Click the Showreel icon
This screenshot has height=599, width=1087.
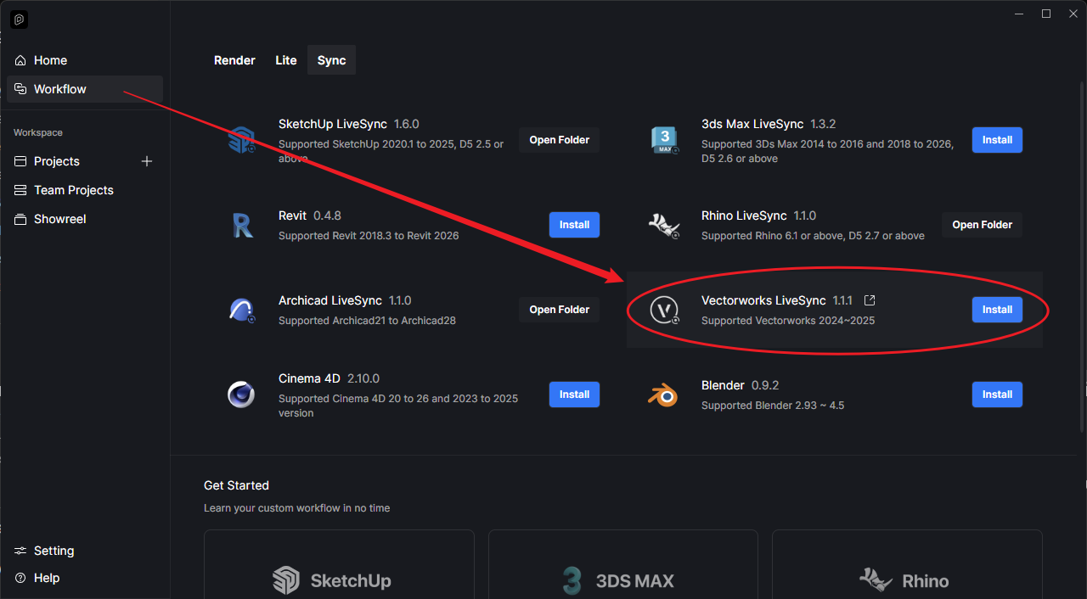[20, 219]
